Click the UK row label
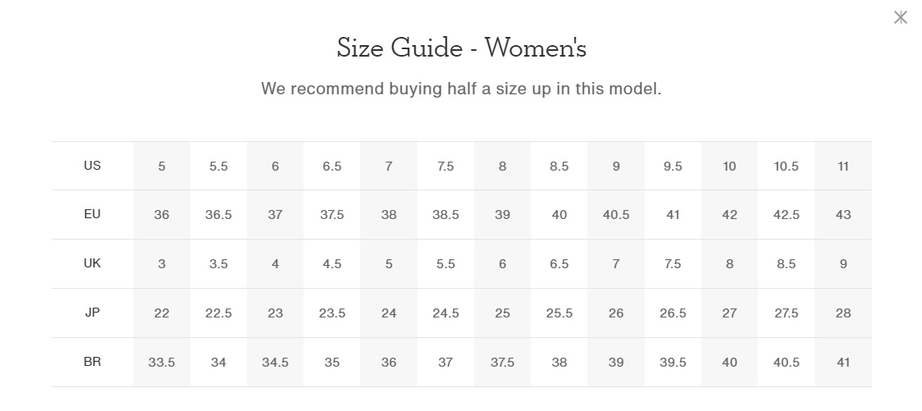Screen dimensions: 922x411 click(x=93, y=263)
